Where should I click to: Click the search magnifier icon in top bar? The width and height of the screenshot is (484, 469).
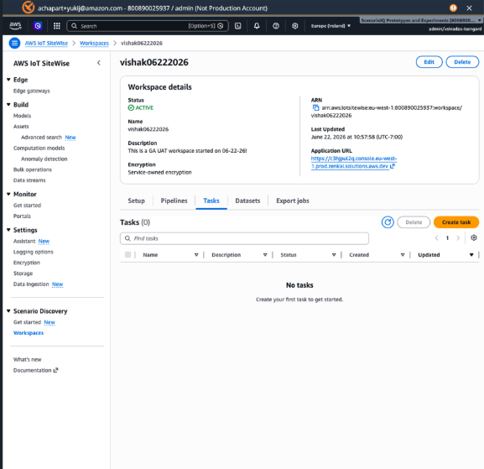(x=74, y=26)
